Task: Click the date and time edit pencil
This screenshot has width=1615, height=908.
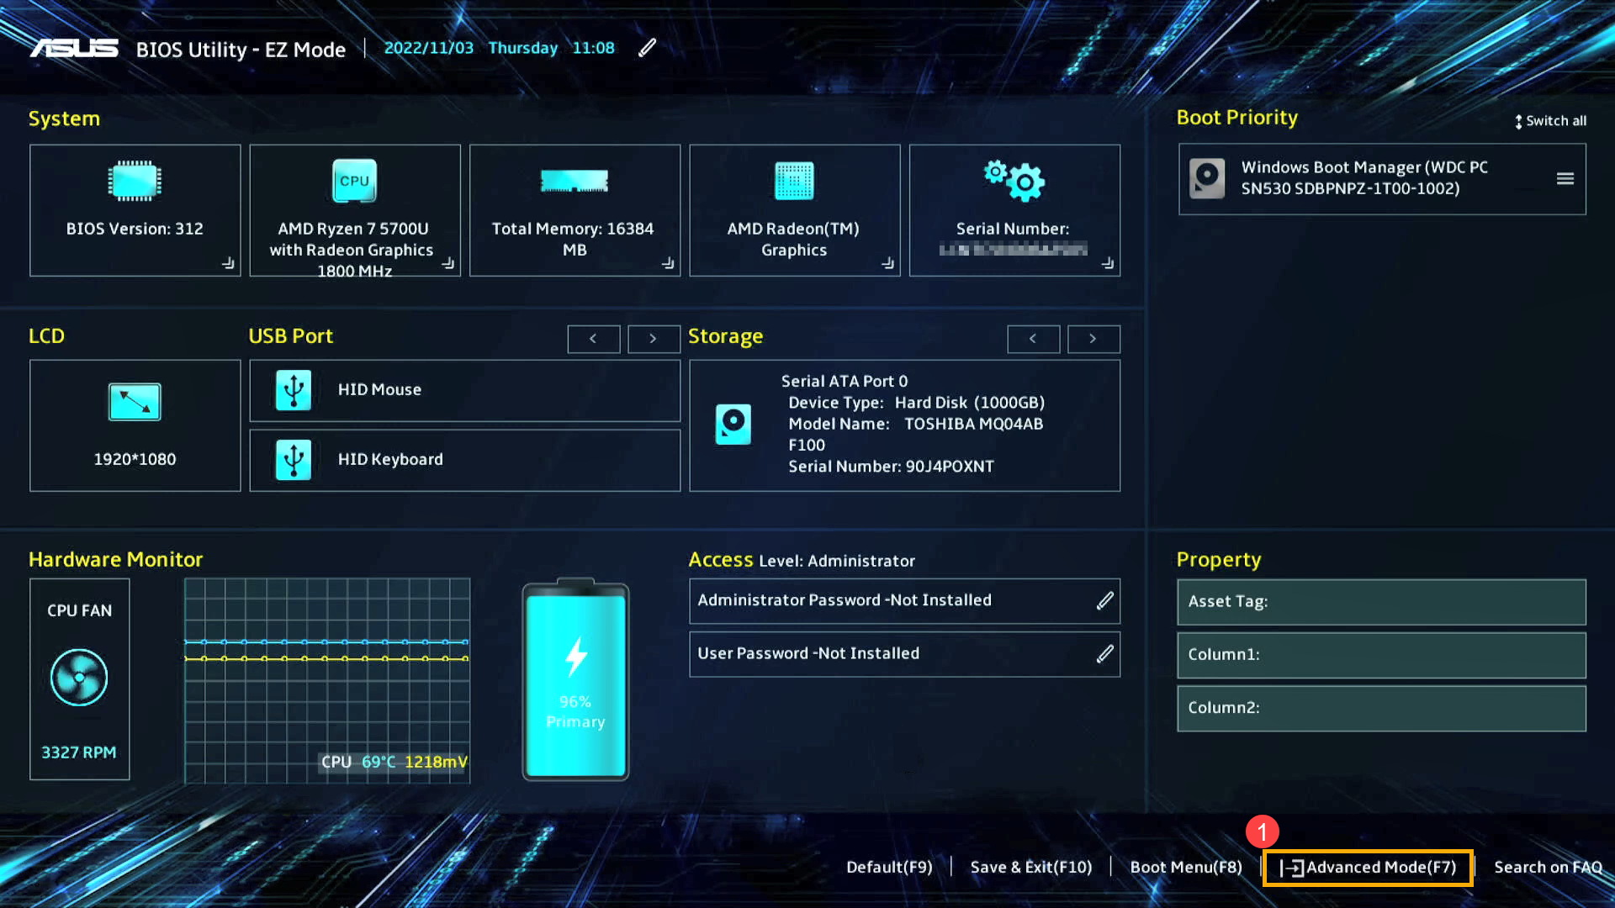Action: (x=646, y=48)
